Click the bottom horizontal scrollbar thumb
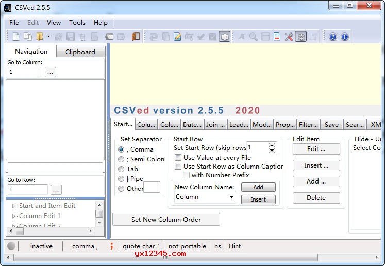385x266 pixels. [x=166, y=257]
